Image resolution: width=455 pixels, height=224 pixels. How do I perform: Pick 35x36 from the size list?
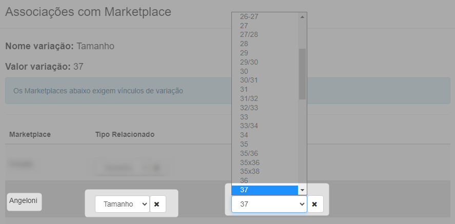tap(264, 162)
